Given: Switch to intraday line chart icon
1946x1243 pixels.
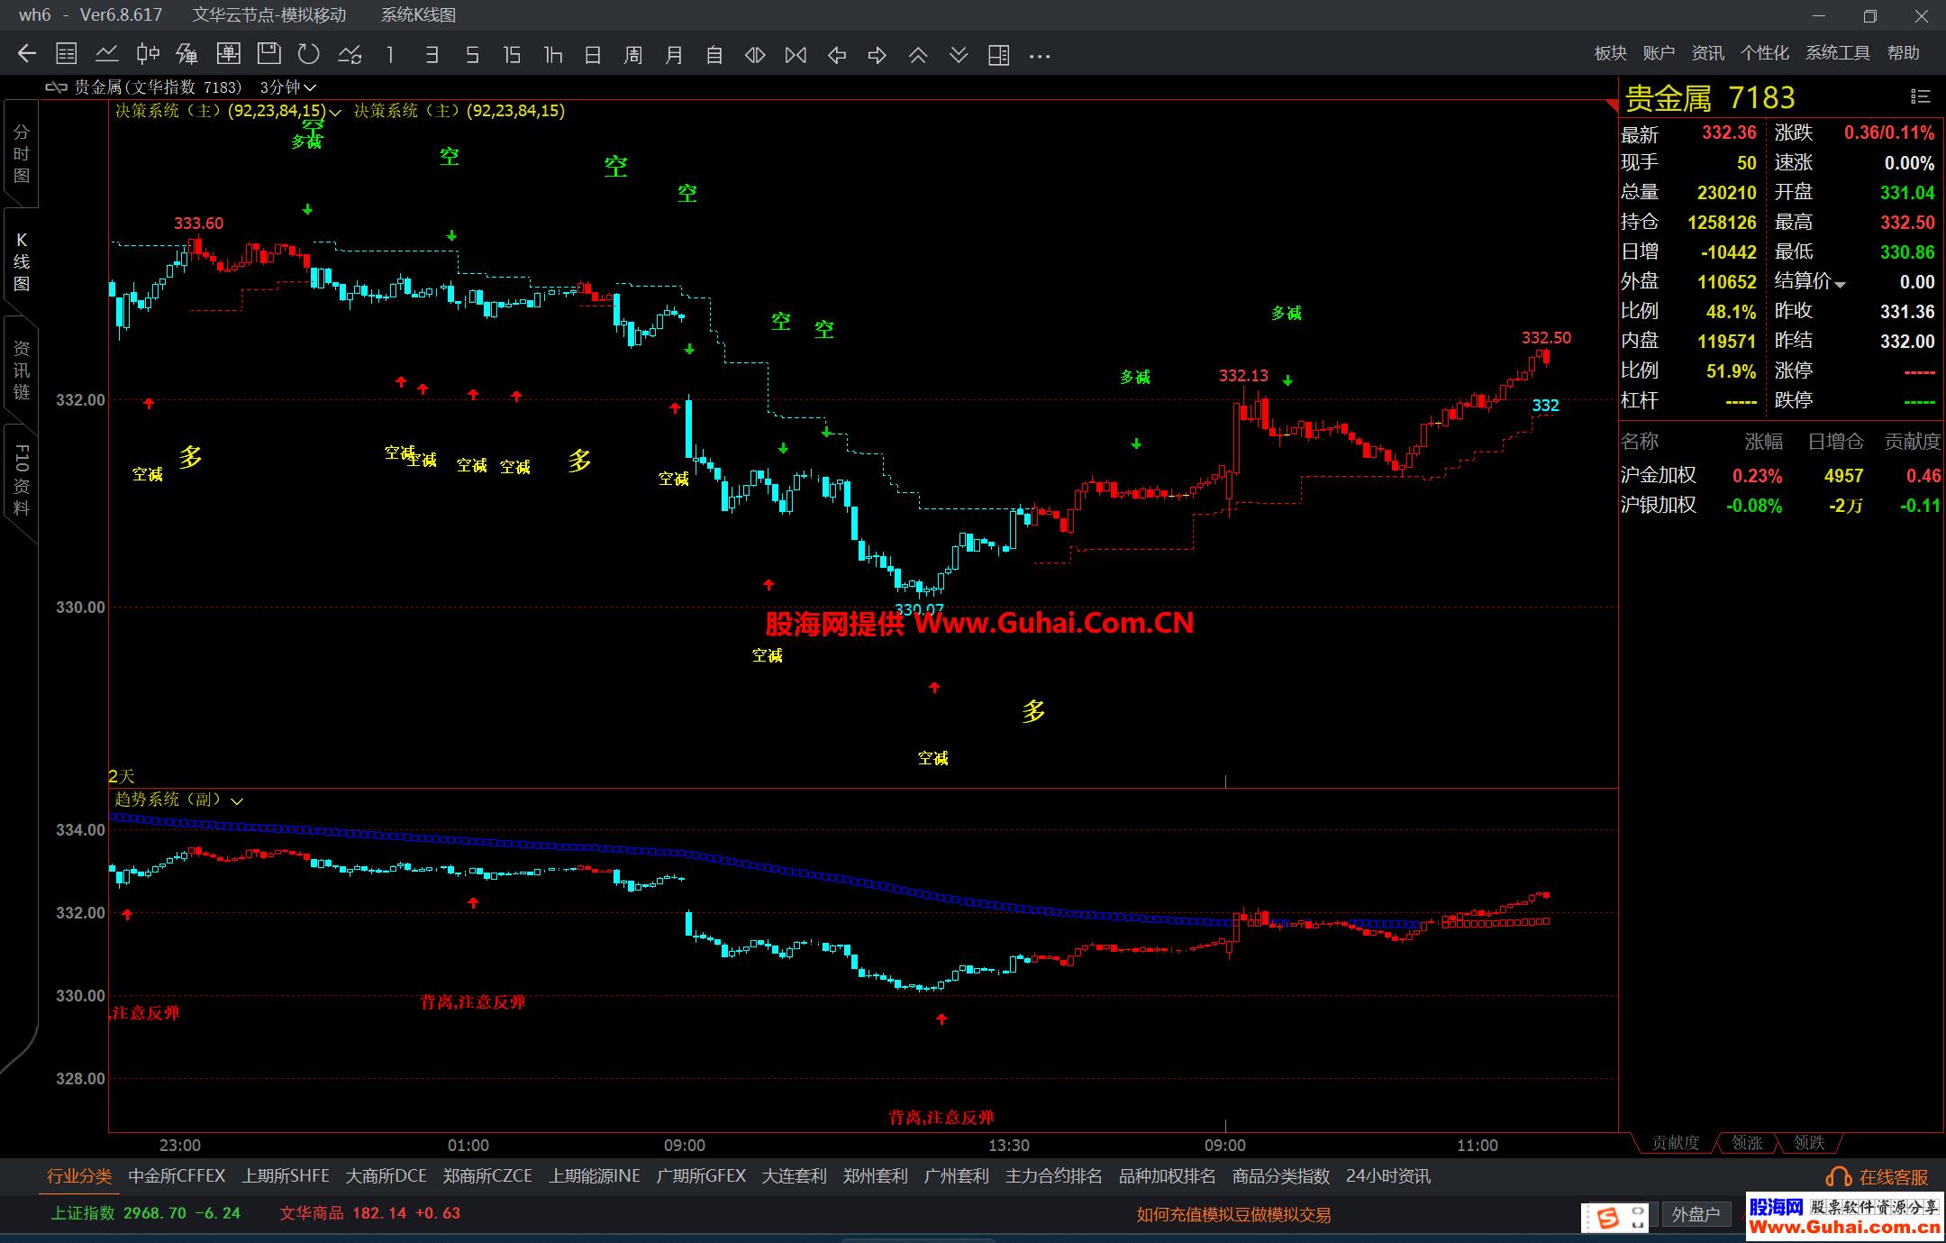Looking at the screenshot, I should tap(107, 54).
